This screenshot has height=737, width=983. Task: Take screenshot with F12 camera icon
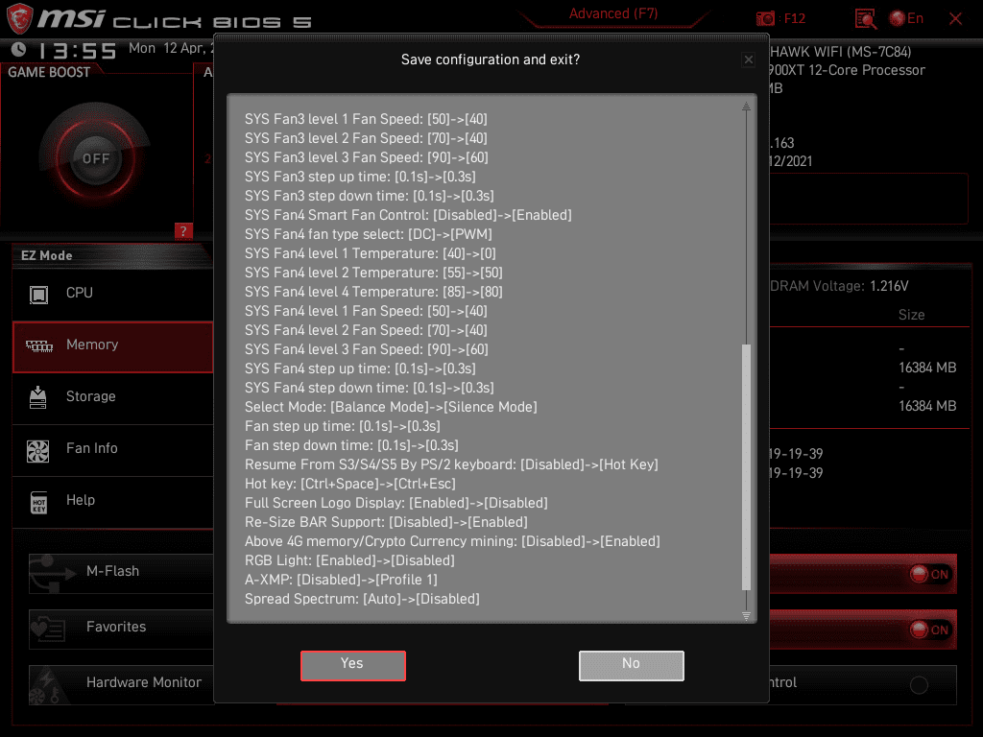click(x=765, y=19)
